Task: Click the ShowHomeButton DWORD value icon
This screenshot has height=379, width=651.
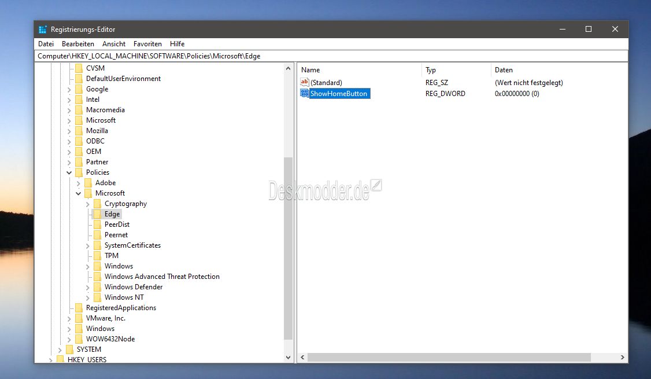Action: click(304, 94)
